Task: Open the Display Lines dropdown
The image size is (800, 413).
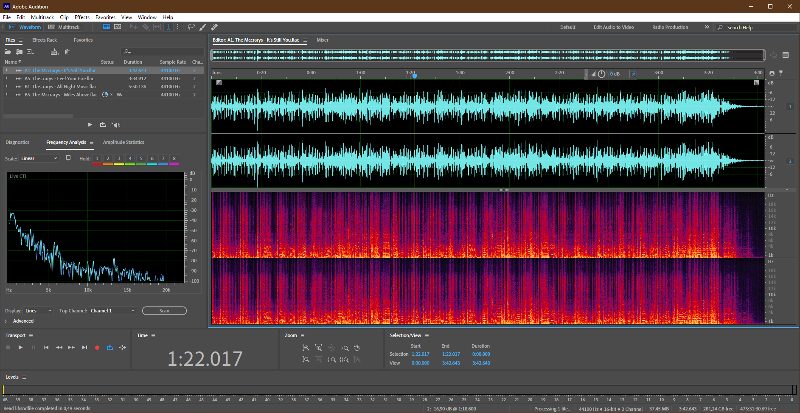Action: 38,311
